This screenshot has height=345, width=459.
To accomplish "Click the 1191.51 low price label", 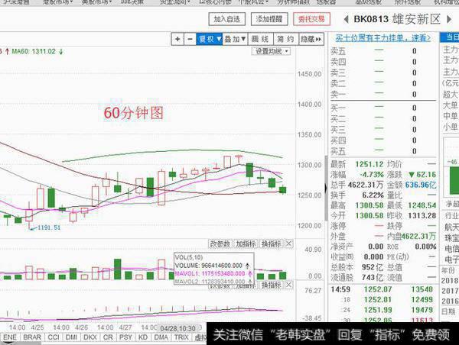I will (49, 227).
